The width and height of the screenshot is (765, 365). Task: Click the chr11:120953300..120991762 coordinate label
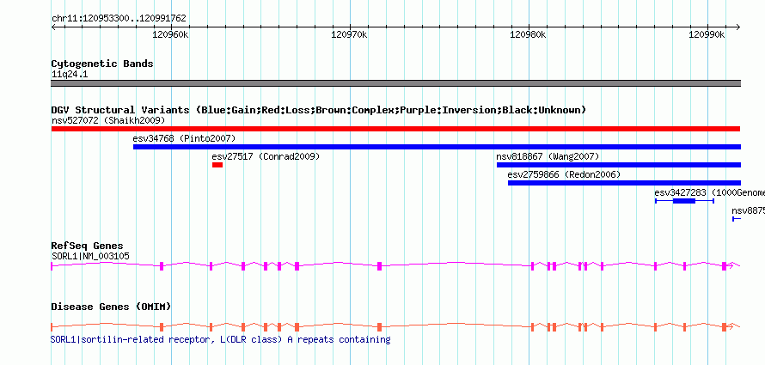click(119, 19)
